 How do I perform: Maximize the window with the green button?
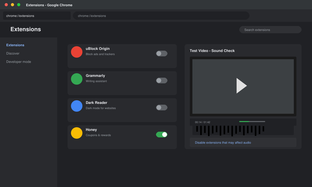click(x=19, y=5)
